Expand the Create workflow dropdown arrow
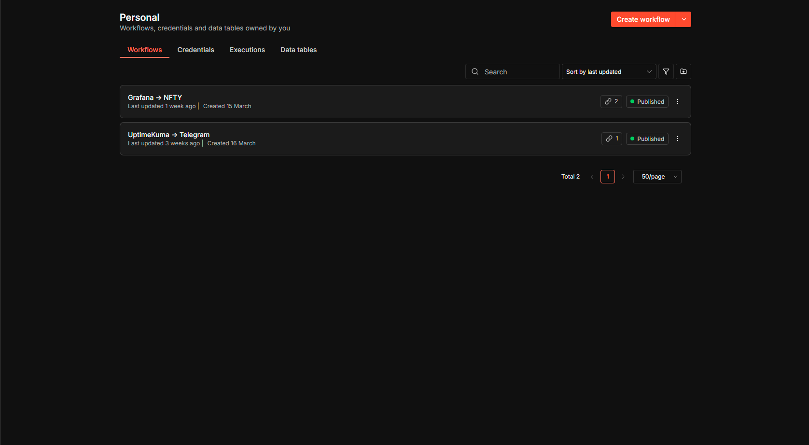 click(684, 19)
